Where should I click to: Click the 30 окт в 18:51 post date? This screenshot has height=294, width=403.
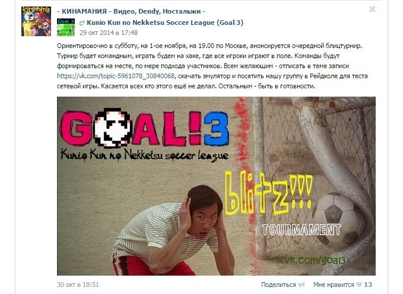[x=78, y=285]
